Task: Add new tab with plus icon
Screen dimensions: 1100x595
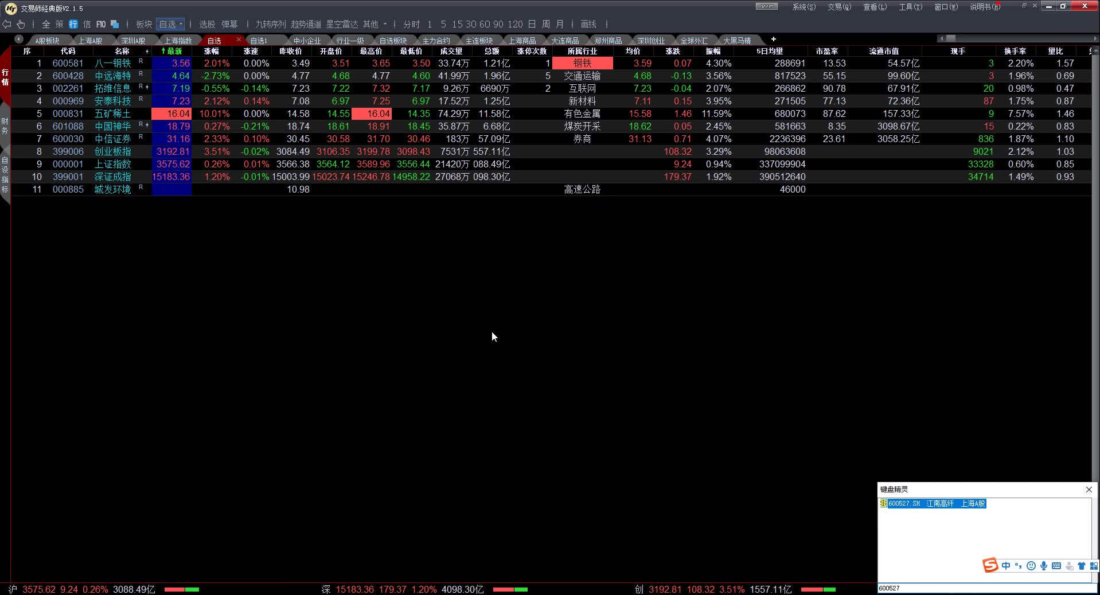Action: [773, 39]
